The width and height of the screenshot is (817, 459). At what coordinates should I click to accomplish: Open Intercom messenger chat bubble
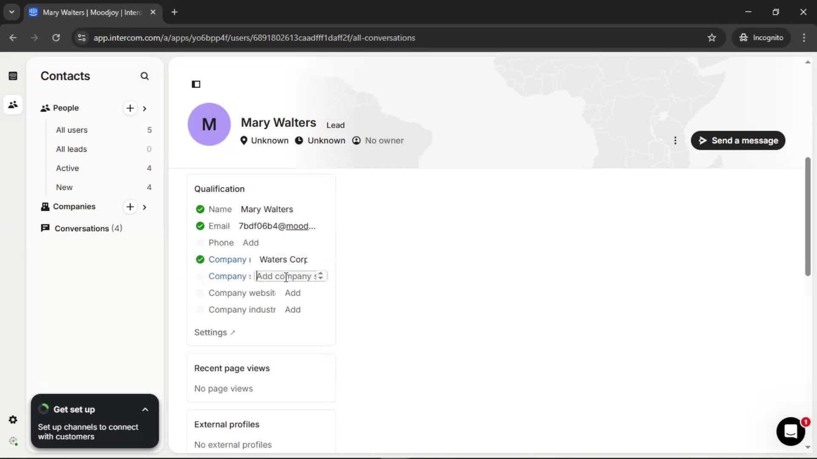pos(791,431)
